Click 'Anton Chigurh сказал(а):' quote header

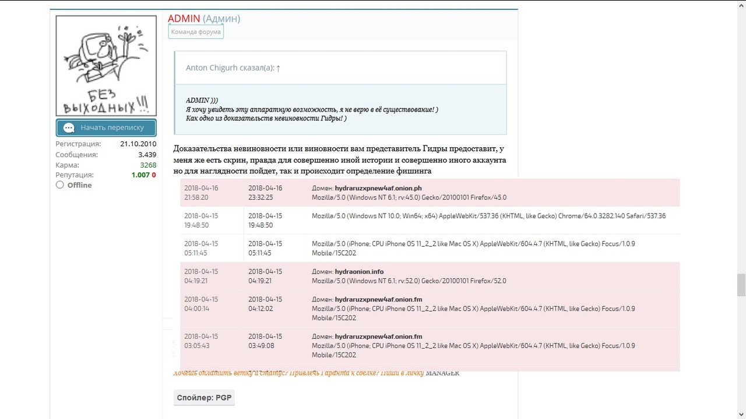click(229, 68)
